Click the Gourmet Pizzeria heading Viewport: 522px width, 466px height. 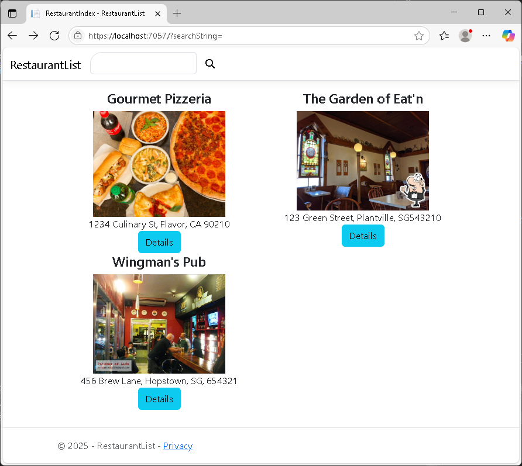tap(159, 99)
